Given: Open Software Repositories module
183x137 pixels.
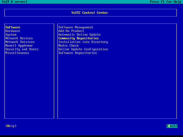Looking at the screenshot, I should [78, 53].
